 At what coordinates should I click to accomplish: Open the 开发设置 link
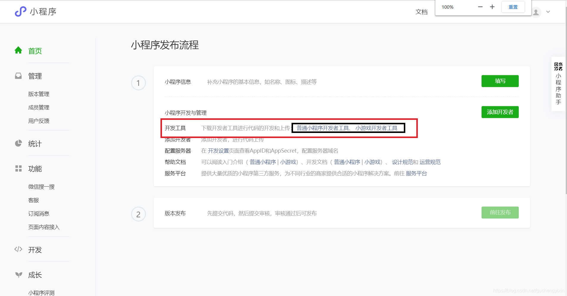pyautogui.click(x=218, y=151)
